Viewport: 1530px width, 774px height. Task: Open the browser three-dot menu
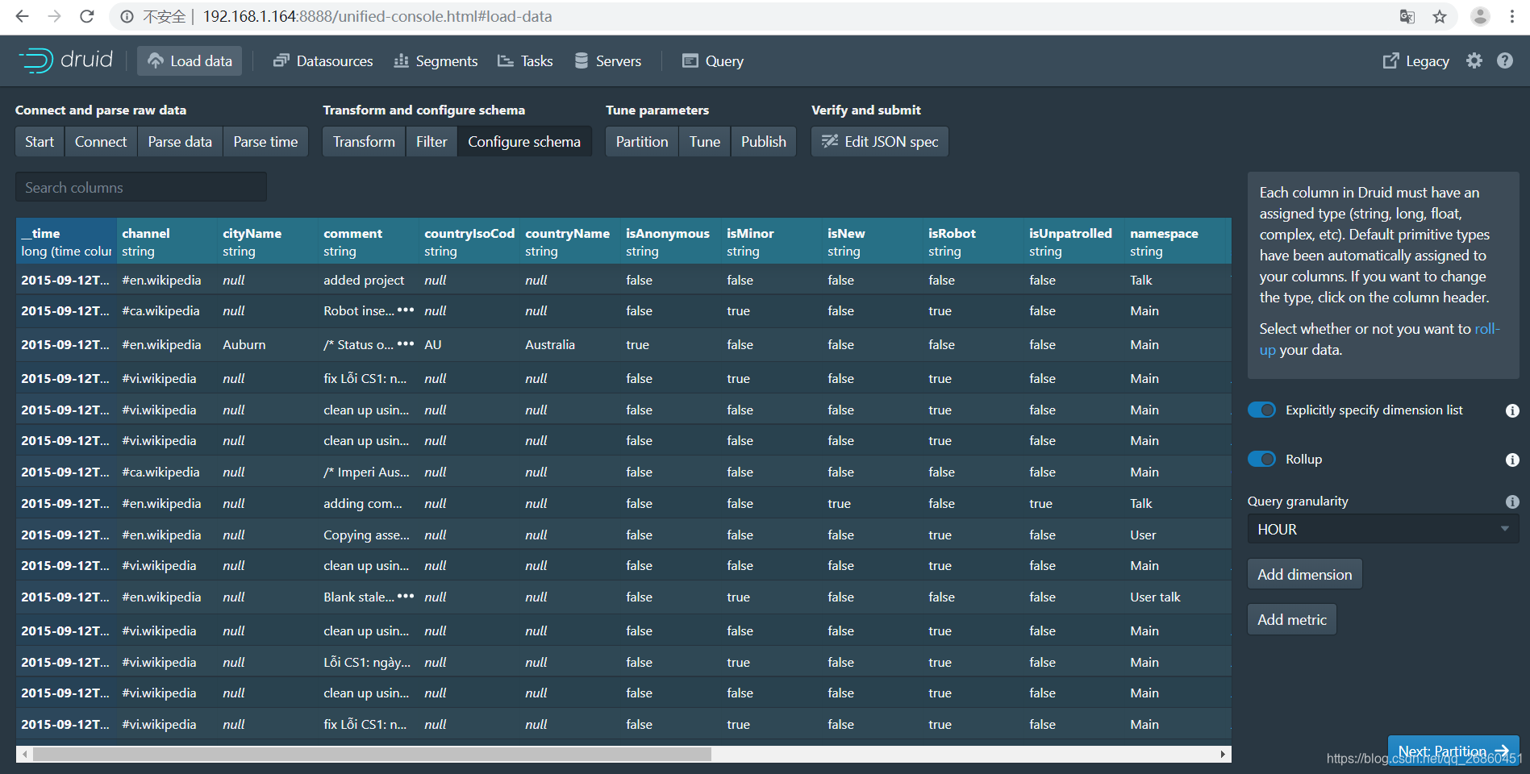pos(1512,16)
